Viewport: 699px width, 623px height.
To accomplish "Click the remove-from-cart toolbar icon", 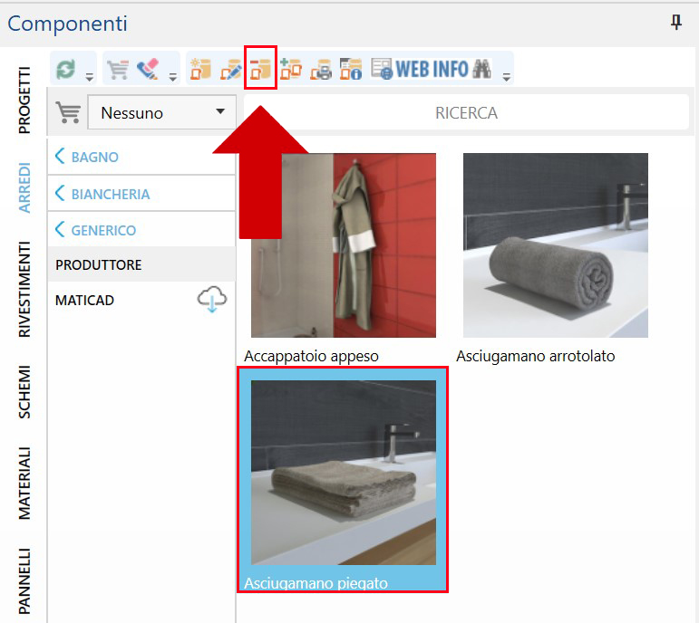I will (x=118, y=70).
